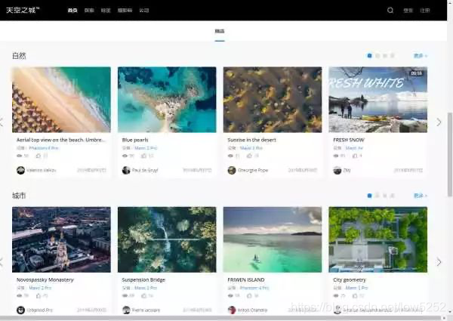Select second page dot of 自然 carousel

pos(377,55)
